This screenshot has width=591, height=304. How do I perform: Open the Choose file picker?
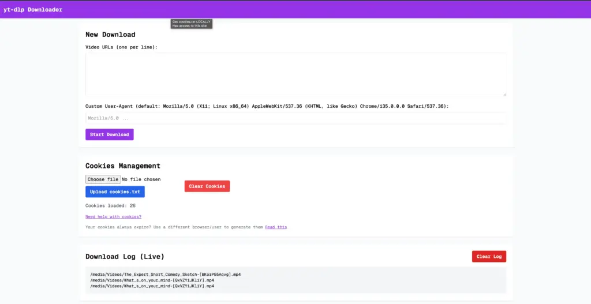[103, 179]
